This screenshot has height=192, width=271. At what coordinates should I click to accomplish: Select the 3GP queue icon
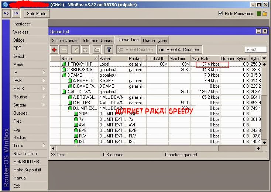(x=76, y=114)
